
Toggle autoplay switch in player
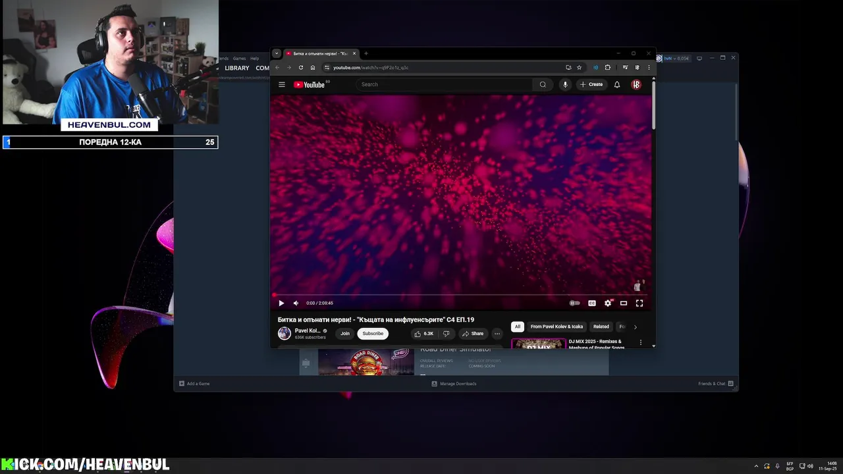575,303
